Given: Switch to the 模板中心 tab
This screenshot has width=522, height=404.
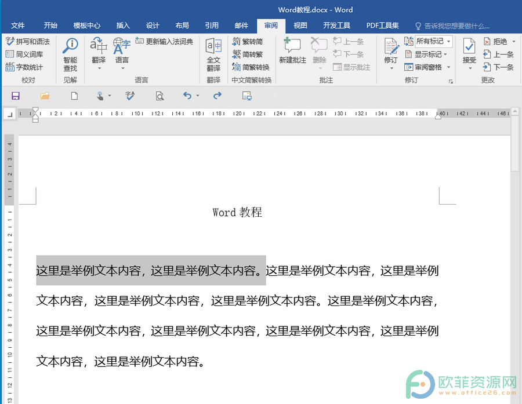Looking at the screenshot, I should coord(87,26).
